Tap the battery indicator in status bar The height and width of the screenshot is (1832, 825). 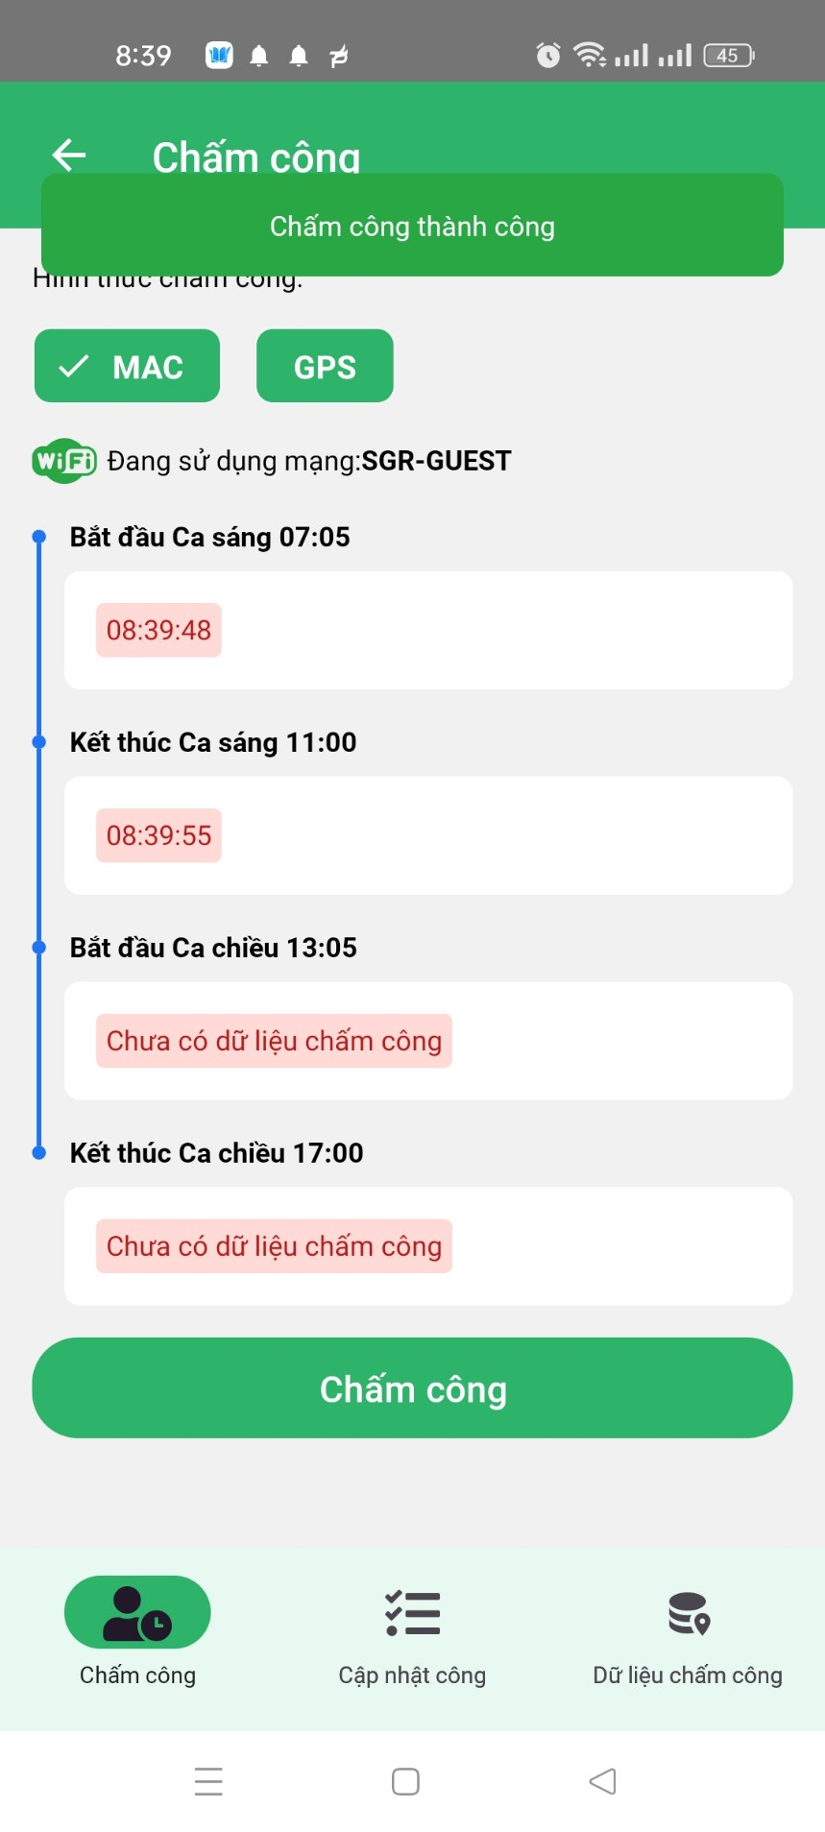point(728,56)
